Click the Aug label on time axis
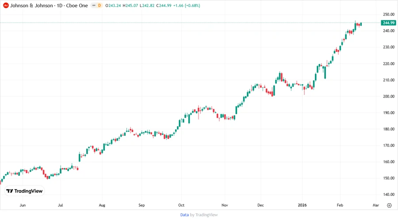Image resolution: width=398 pixels, height=220 pixels. 102,205
